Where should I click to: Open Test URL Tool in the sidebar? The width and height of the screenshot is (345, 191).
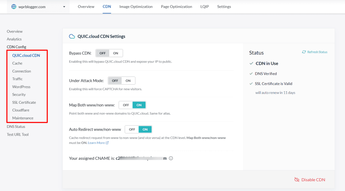18,134
